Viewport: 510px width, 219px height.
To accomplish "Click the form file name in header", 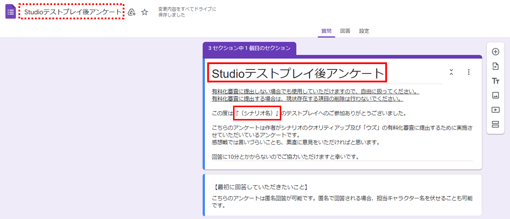I will click(72, 12).
